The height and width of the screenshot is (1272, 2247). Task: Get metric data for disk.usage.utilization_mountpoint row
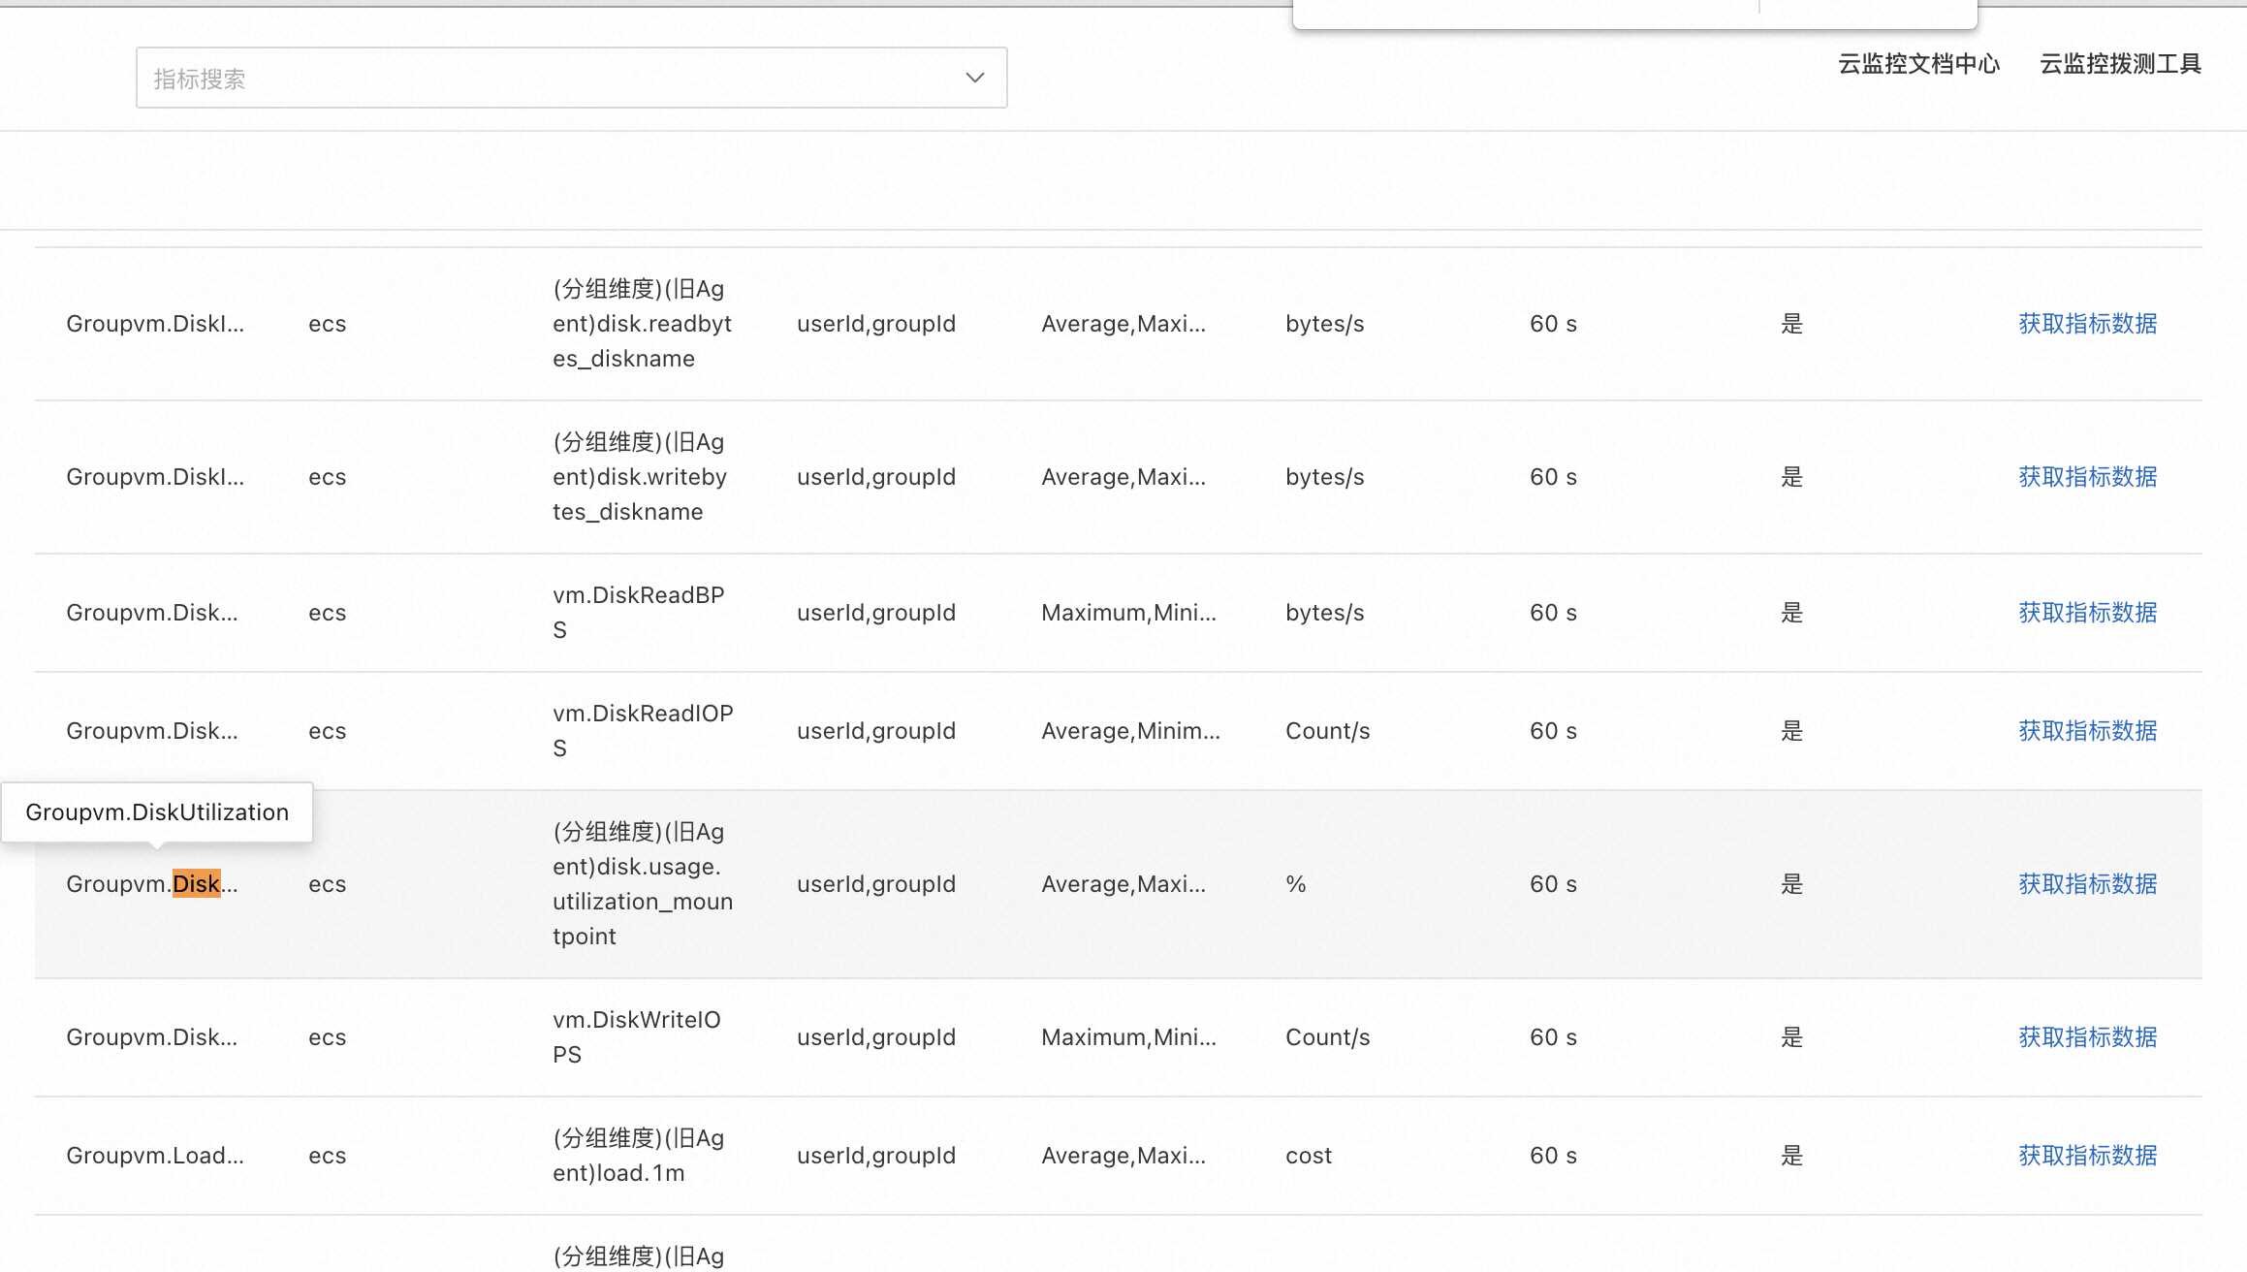[2087, 884]
